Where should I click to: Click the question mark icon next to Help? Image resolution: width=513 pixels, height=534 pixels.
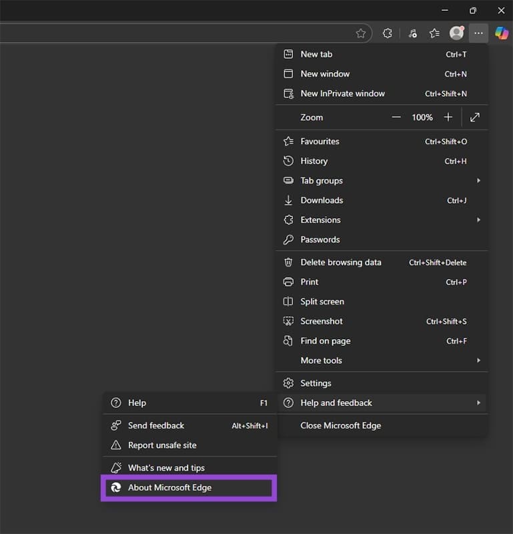(x=115, y=403)
